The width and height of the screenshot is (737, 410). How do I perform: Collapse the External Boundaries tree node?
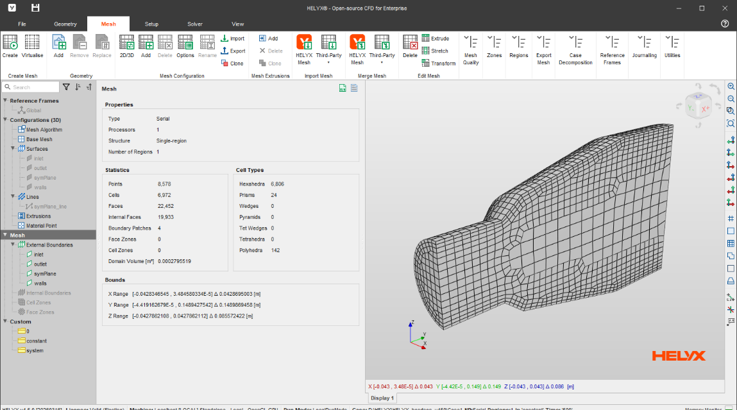click(13, 244)
